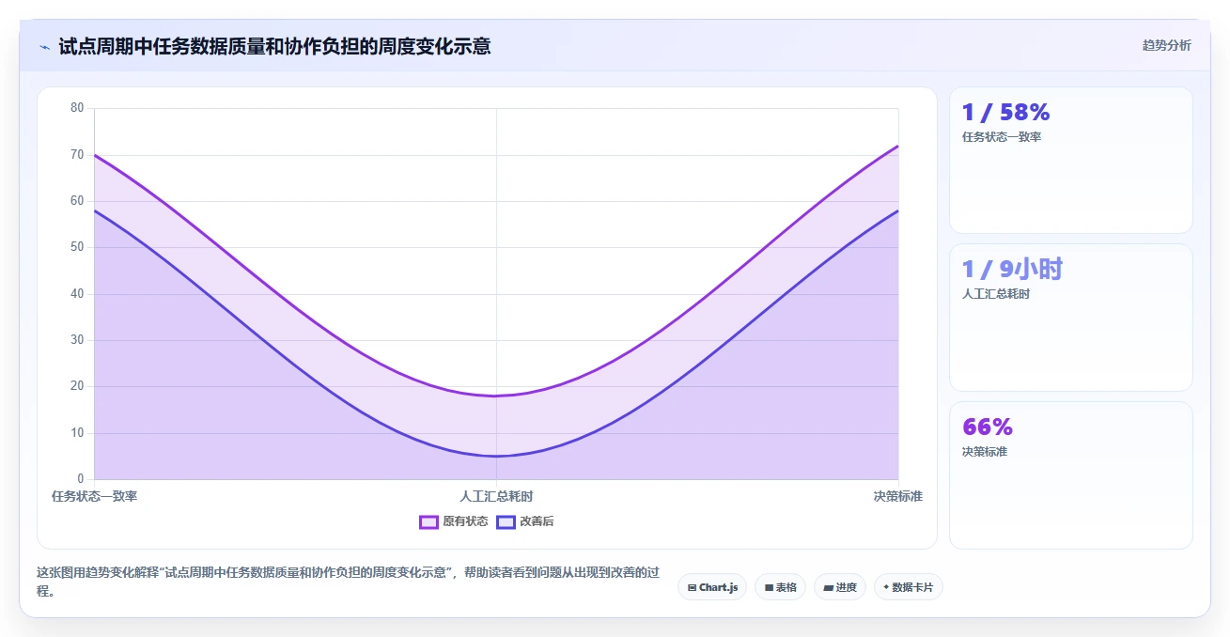
Task: Select the Chart.js tag chip
Action: (712, 587)
